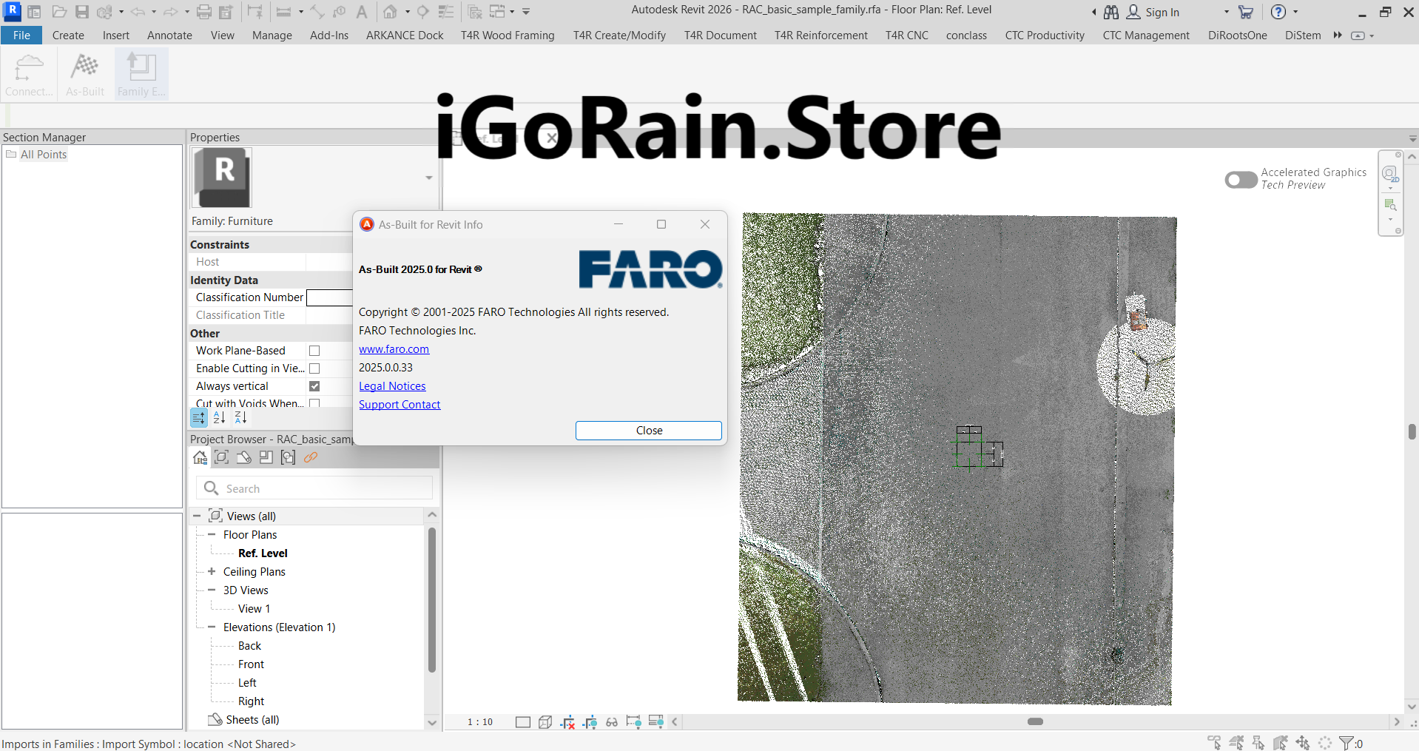Open the Family type selector dropdown in Properties
Image resolution: width=1419 pixels, height=751 pixels.
click(x=428, y=178)
